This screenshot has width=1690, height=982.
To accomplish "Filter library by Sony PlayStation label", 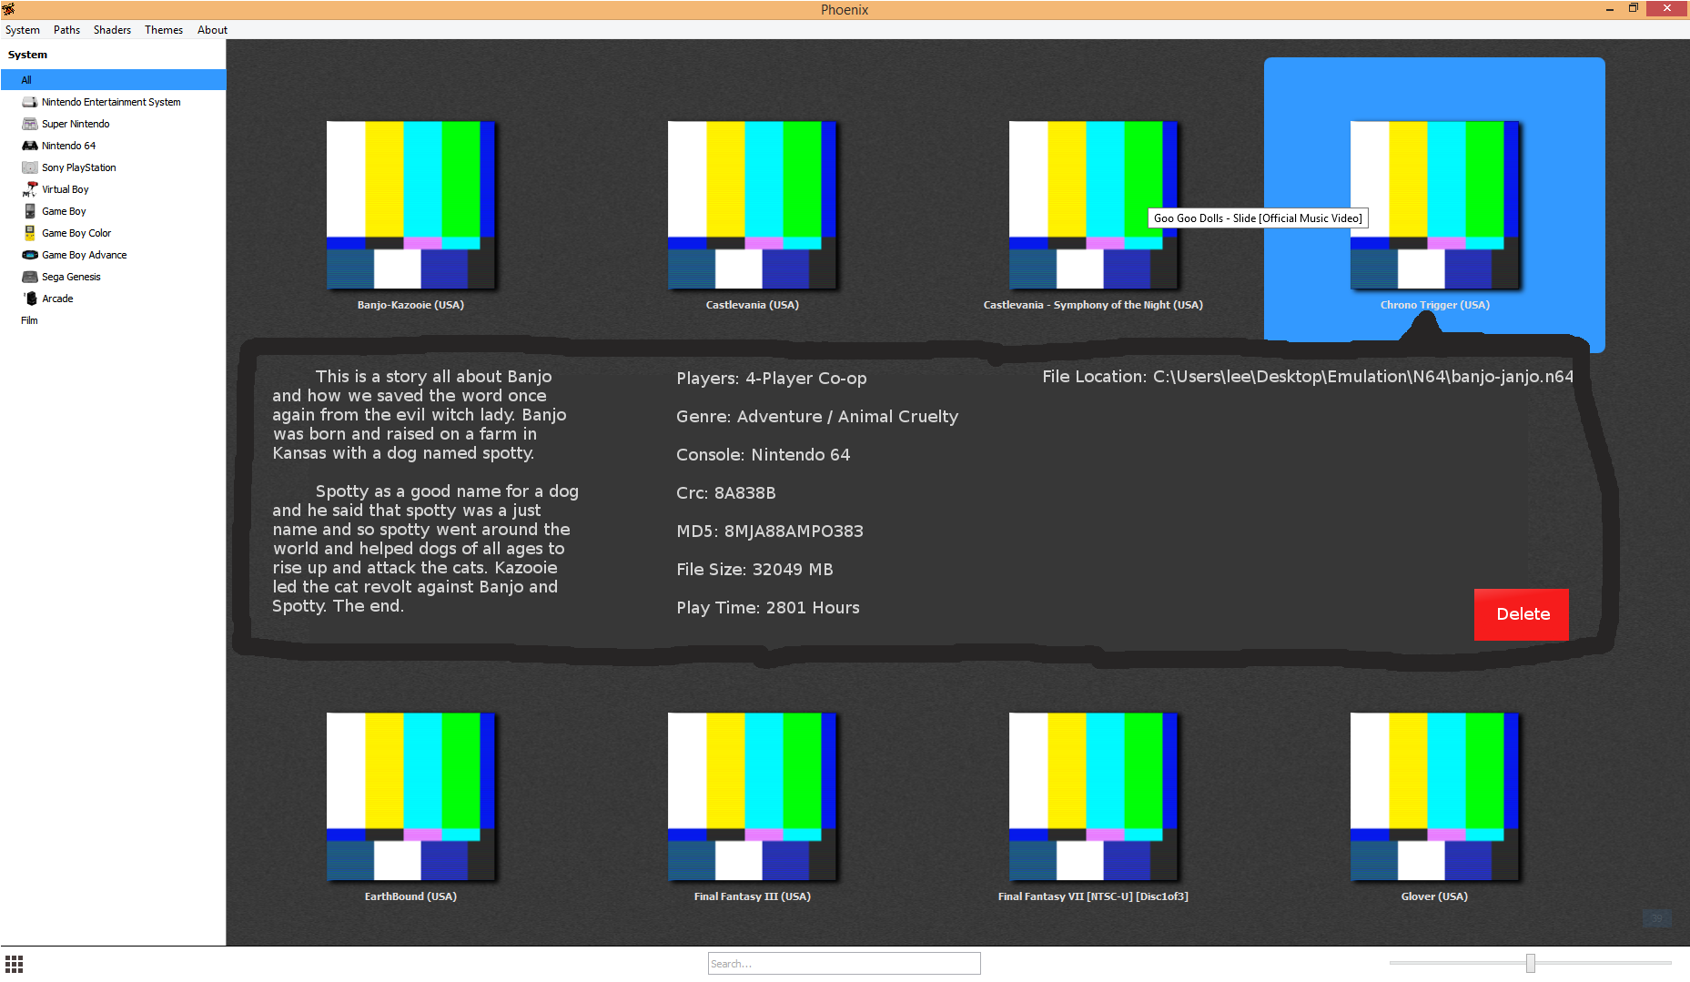I will (78, 167).
